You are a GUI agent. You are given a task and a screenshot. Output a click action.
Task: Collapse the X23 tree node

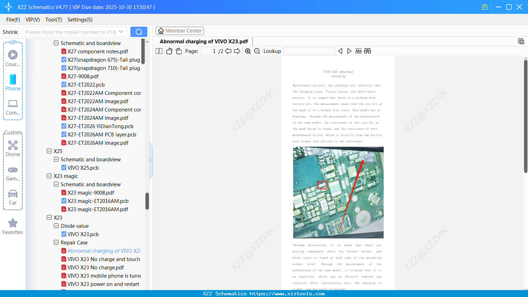pos(49,217)
